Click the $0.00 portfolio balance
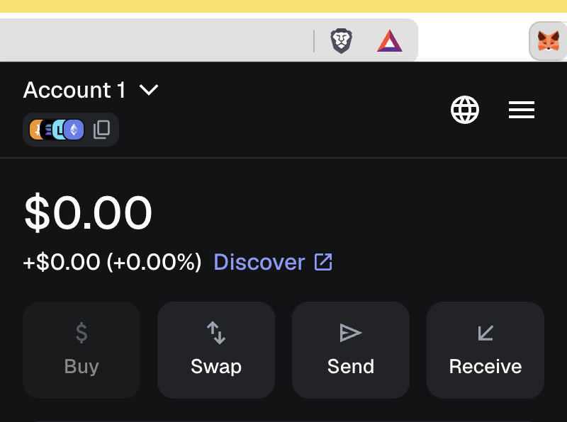The height and width of the screenshot is (422, 567). (89, 213)
